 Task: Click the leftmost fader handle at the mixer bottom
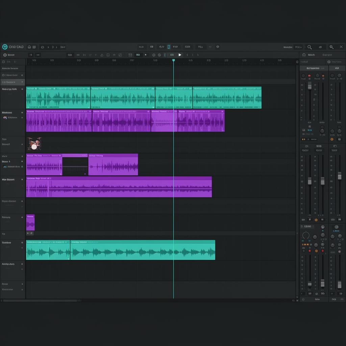click(310, 284)
